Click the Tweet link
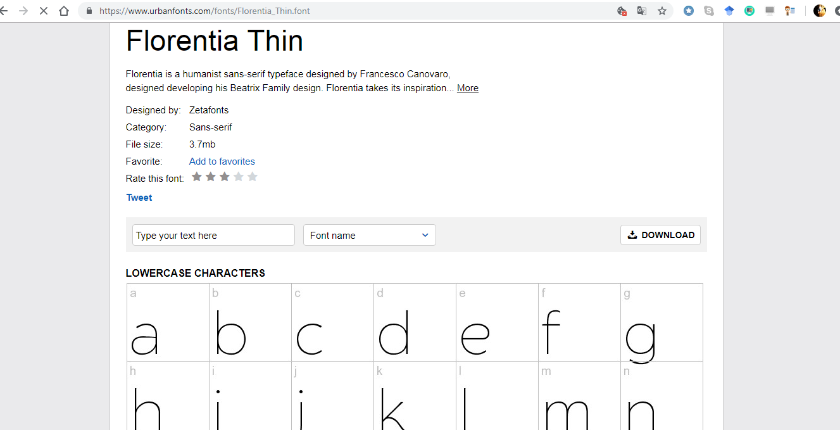This screenshot has height=430, width=840. click(x=139, y=198)
